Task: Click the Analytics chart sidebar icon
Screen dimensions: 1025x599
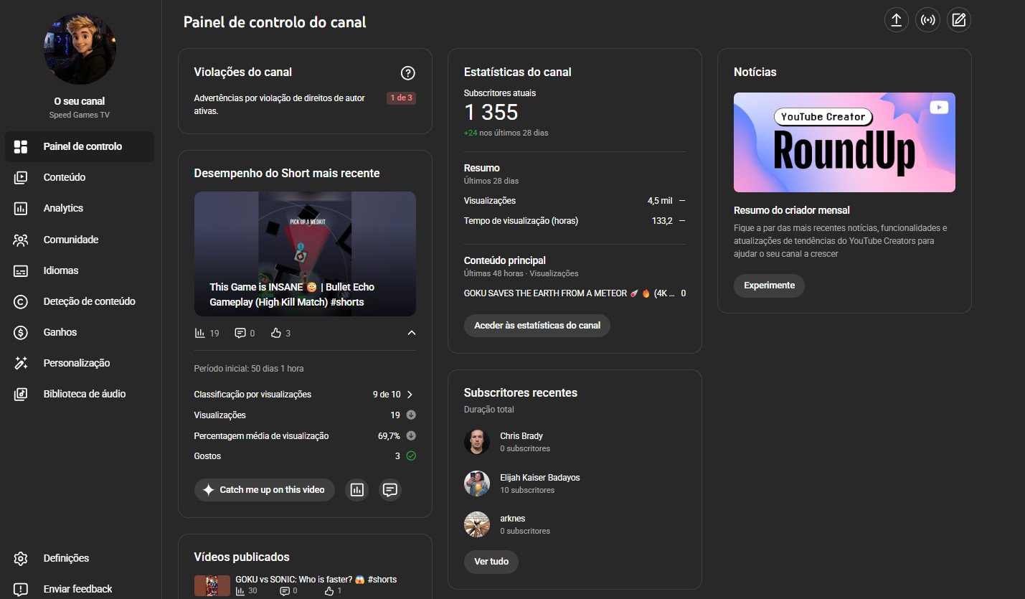Action: pyautogui.click(x=21, y=208)
